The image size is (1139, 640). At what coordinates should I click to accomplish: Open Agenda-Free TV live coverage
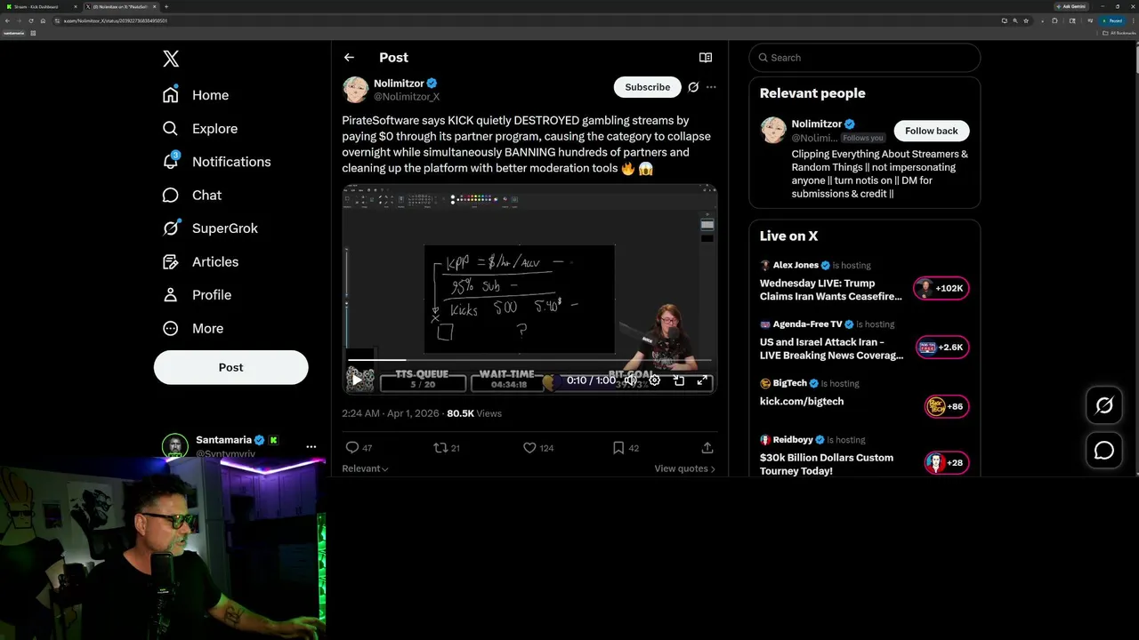click(x=831, y=348)
